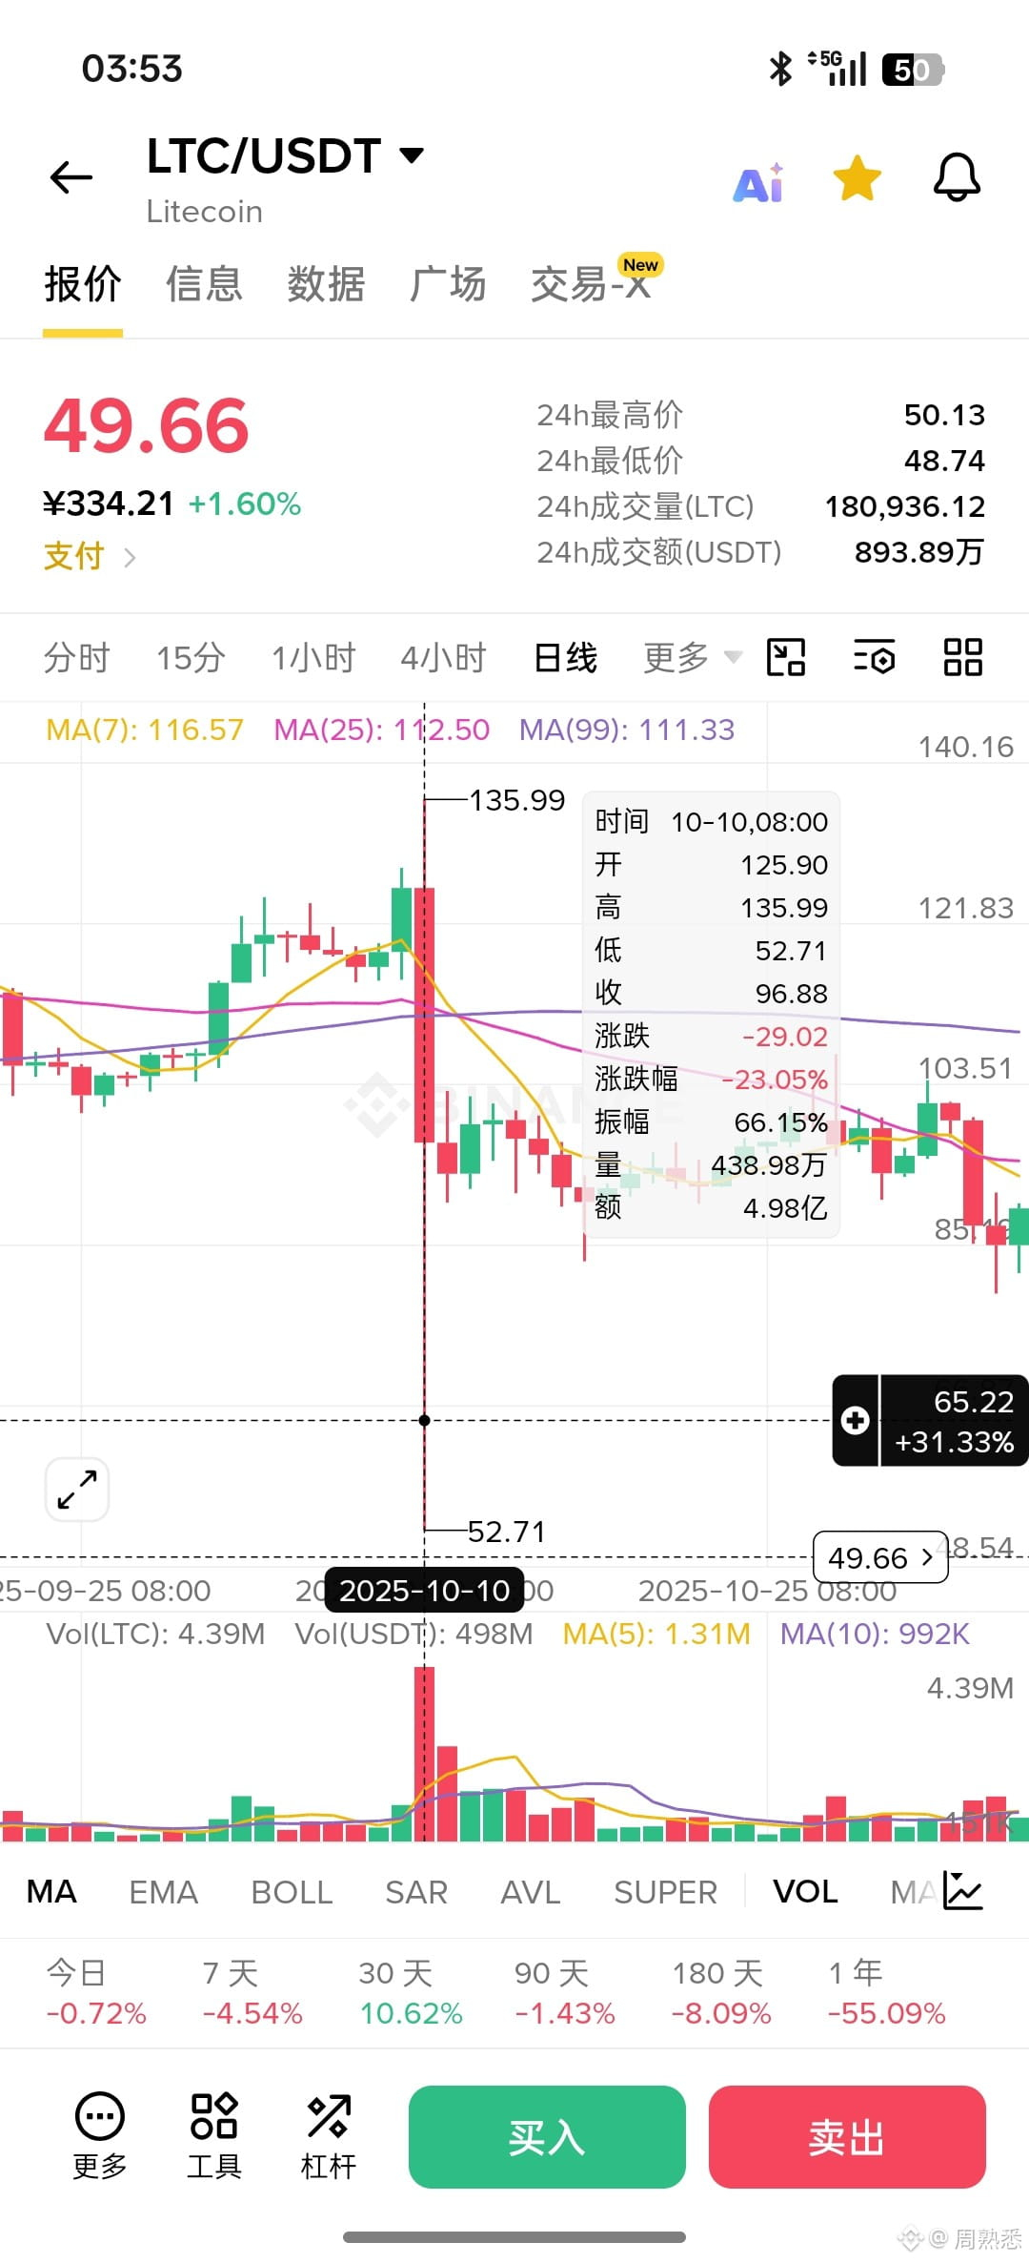The width and height of the screenshot is (1029, 2263).
Task: Tap the 今日 -0.72% performance
Action: coord(96,1992)
